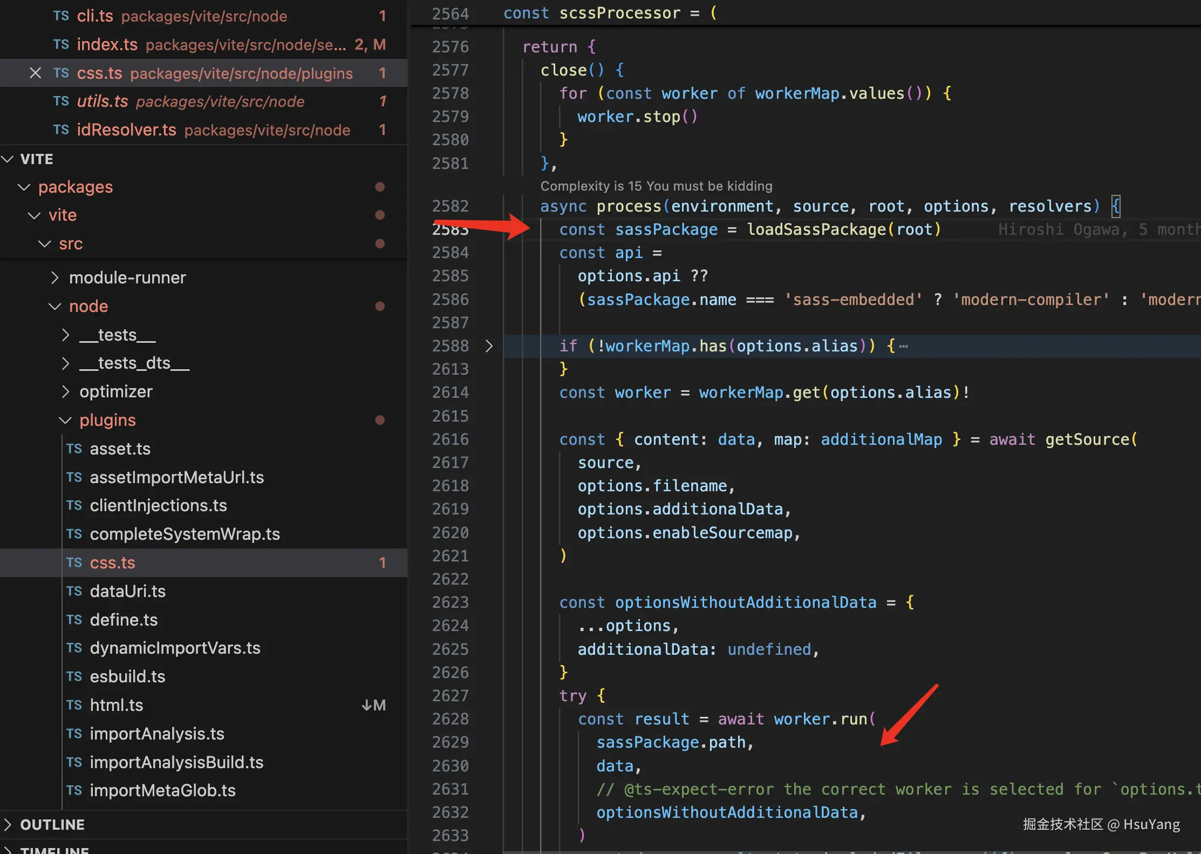Screen dimensions: 1201x854
Task: Click the TS icon beside importMetaGlob.ts
Action: pos(74,791)
